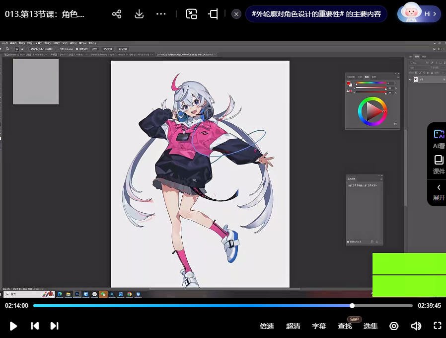
Task: Toggle the mini-window player mode
Action: coord(213,13)
